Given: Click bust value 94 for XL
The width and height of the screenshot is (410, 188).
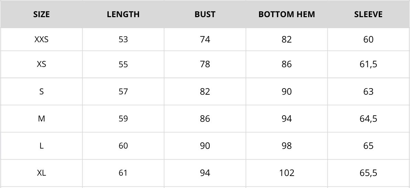Looking at the screenshot, I should coord(205,173).
